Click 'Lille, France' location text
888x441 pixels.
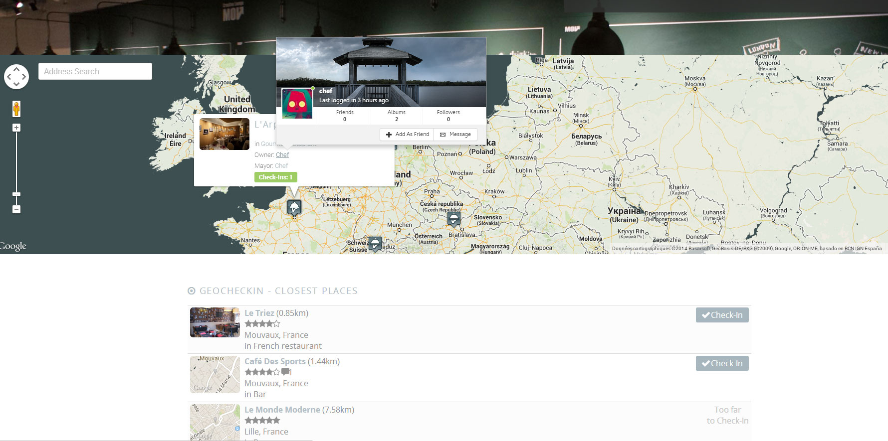click(266, 432)
